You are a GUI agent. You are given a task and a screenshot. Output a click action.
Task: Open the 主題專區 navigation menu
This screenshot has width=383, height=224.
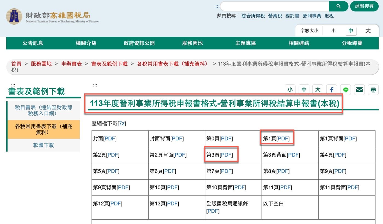pyautogui.click(x=245, y=43)
